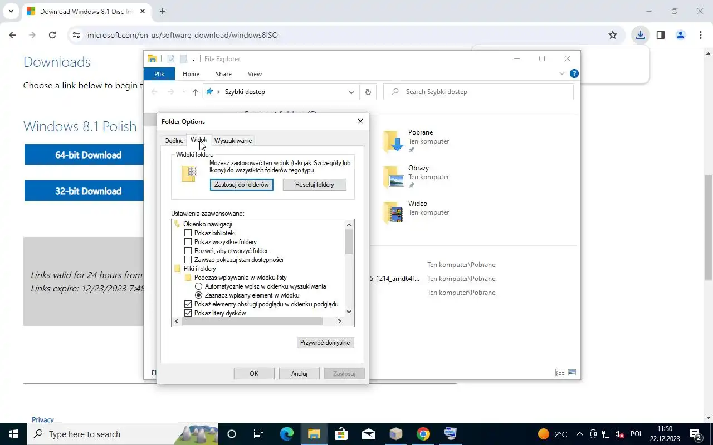Switch File Explorer to large icons view
This screenshot has height=445, width=713.
[x=572, y=373]
